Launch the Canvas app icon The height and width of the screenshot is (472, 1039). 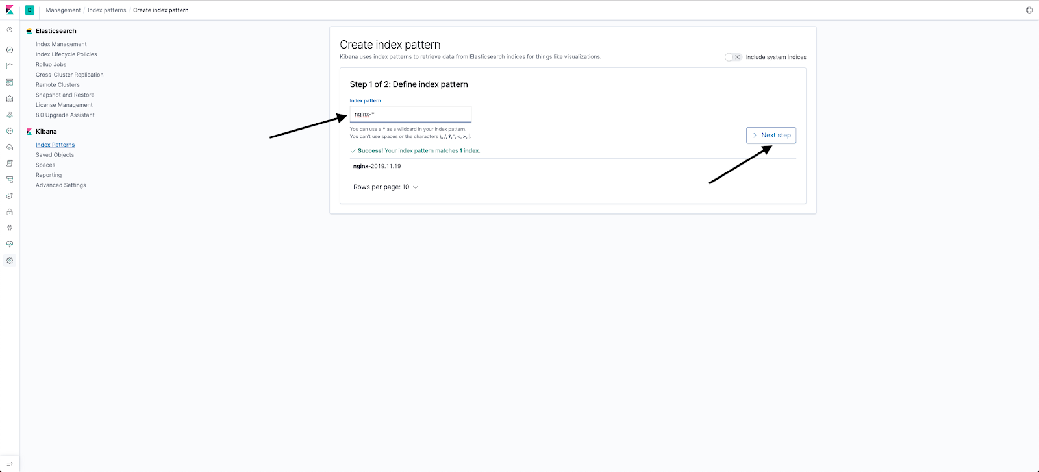[x=10, y=99]
